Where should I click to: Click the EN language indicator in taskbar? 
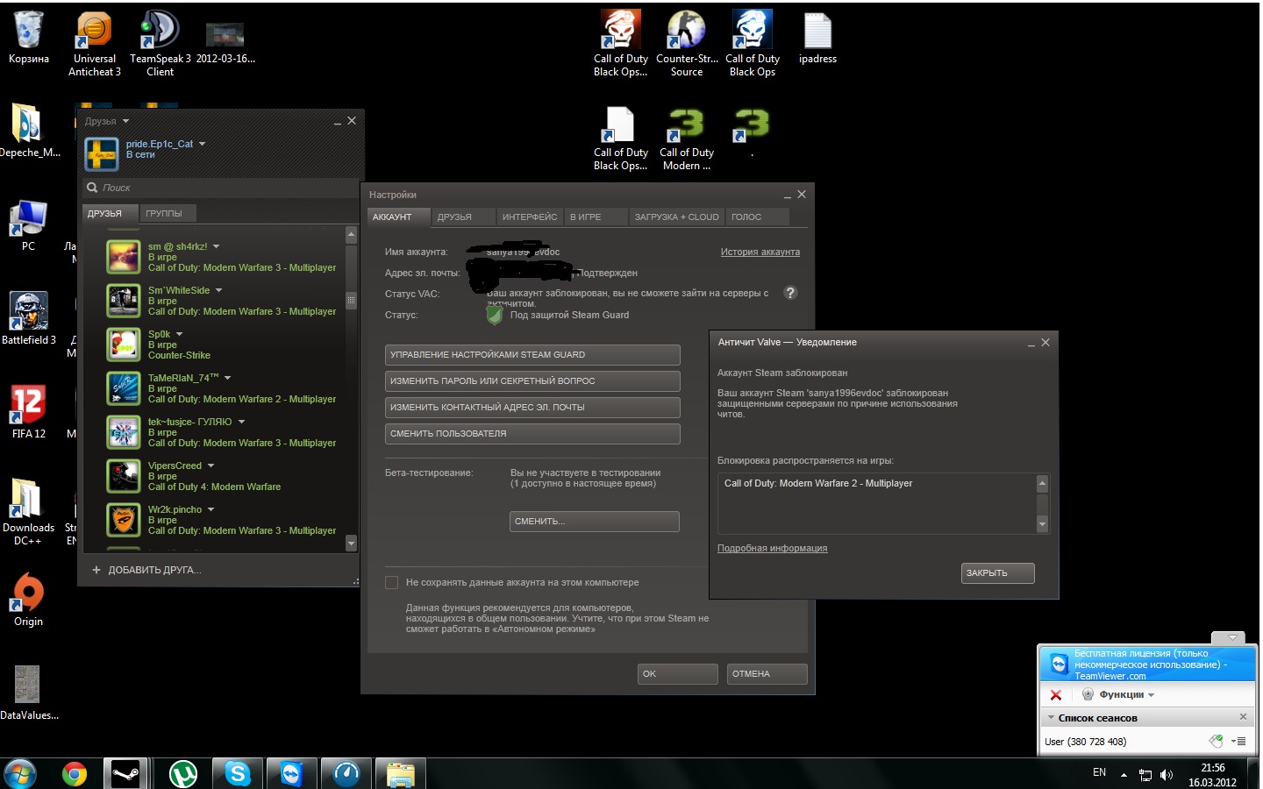(x=1099, y=772)
